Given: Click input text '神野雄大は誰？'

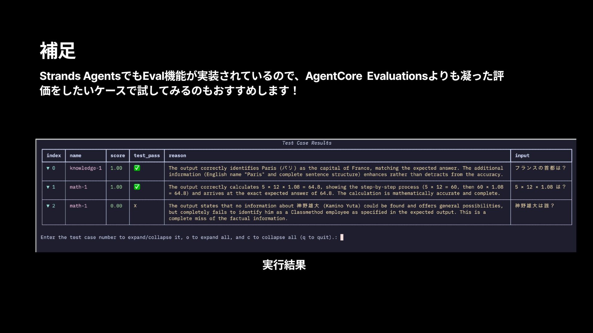Looking at the screenshot, I should click(535, 206).
